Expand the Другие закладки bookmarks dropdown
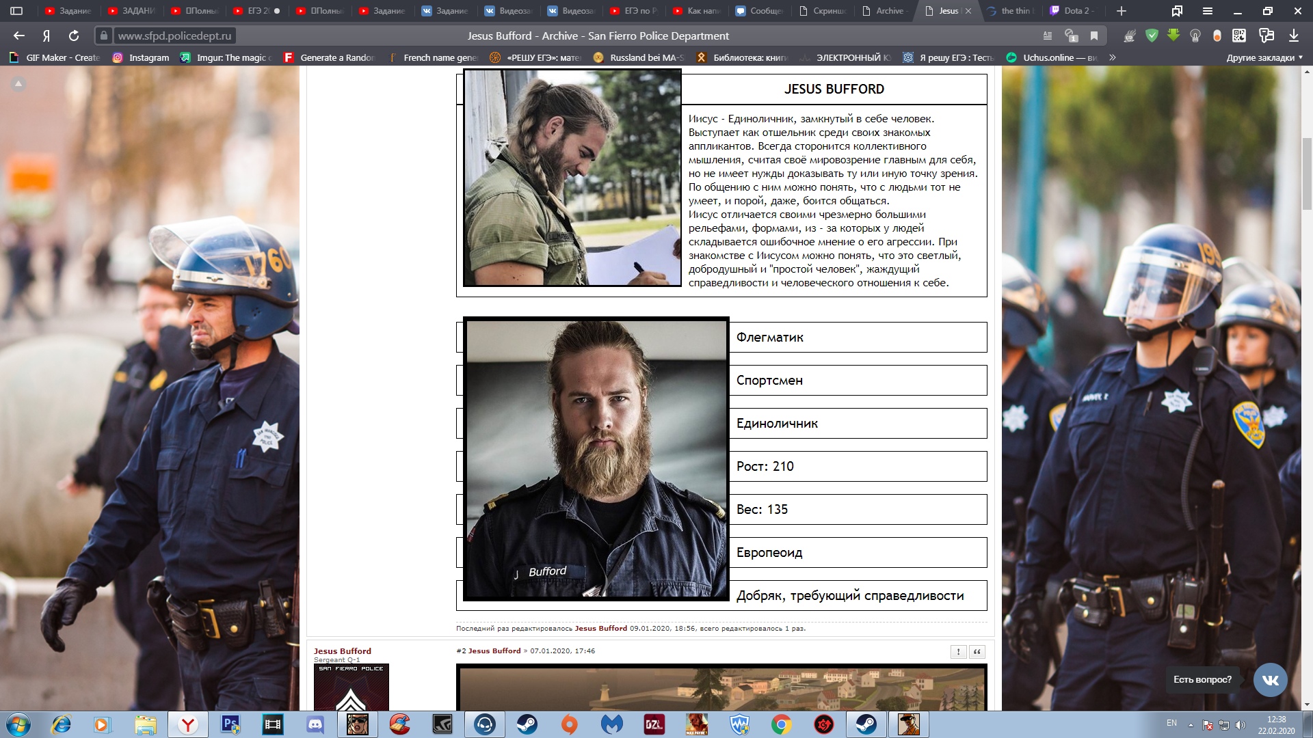The image size is (1313, 738). 1264,57
